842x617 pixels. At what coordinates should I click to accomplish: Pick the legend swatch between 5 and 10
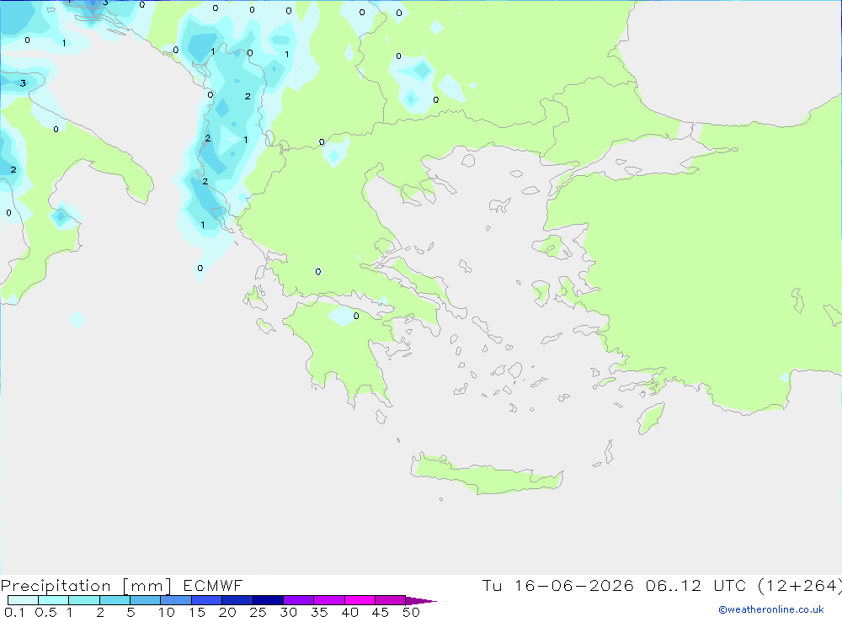point(145,600)
